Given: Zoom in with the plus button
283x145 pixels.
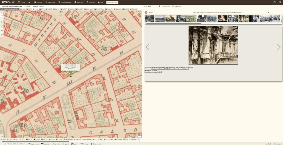Looking at the screenshot, I should 2,12.
